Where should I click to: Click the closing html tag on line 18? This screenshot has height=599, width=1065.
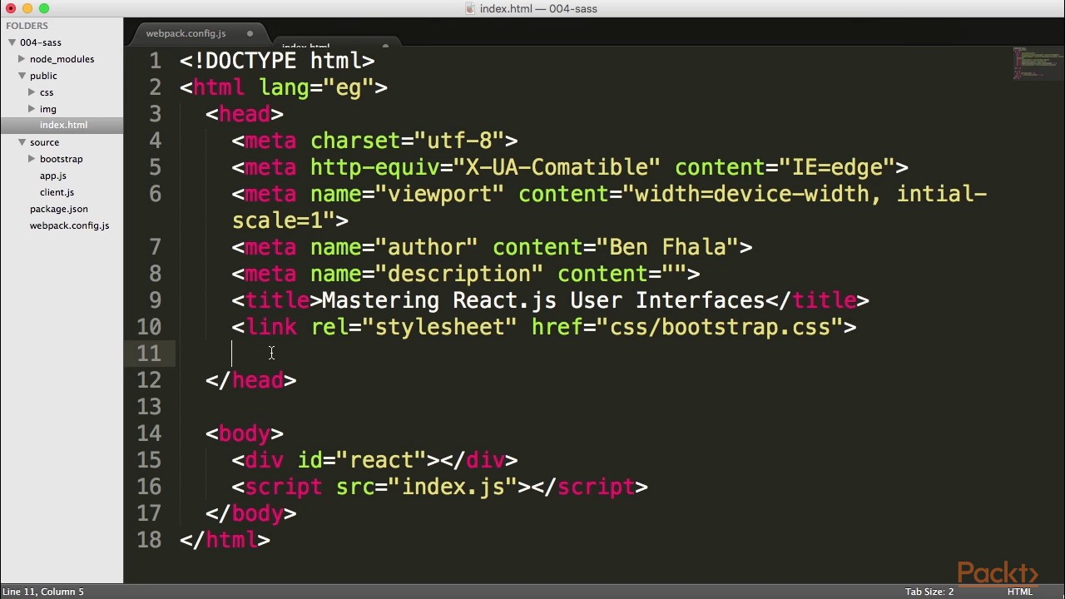click(225, 540)
